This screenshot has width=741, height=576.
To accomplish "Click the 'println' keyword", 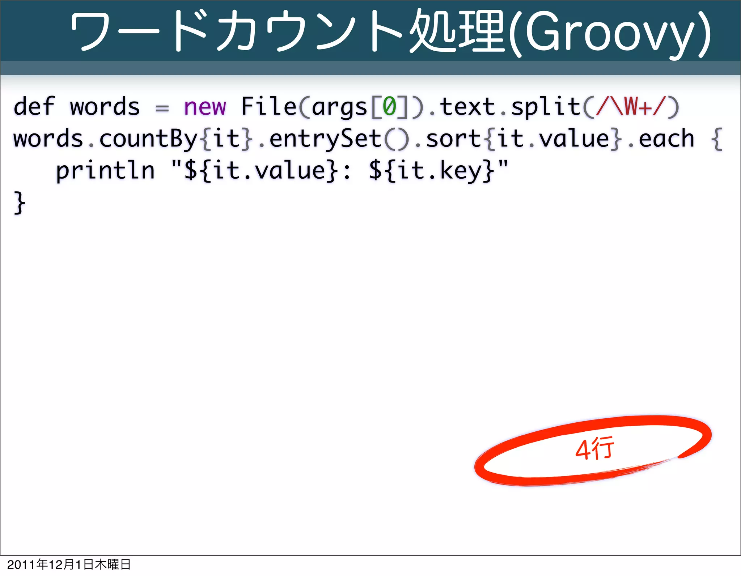I will pyautogui.click(x=105, y=171).
